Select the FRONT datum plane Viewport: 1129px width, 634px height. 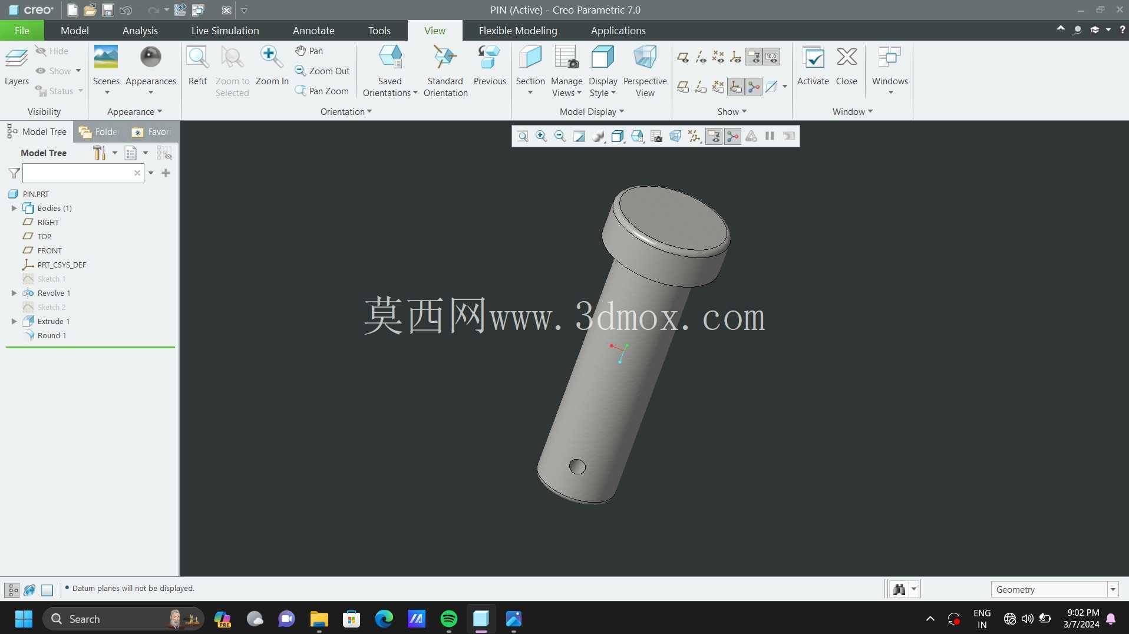(x=49, y=250)
